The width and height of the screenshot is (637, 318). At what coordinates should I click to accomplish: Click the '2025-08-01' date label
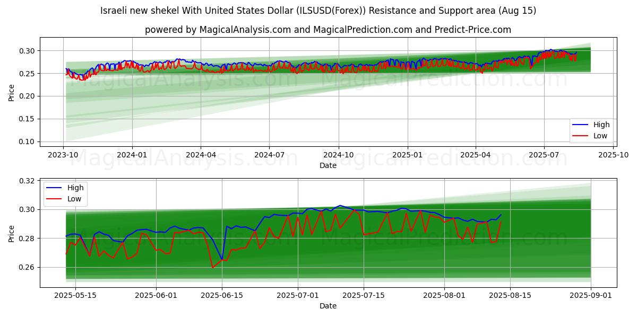coord(444,296)
